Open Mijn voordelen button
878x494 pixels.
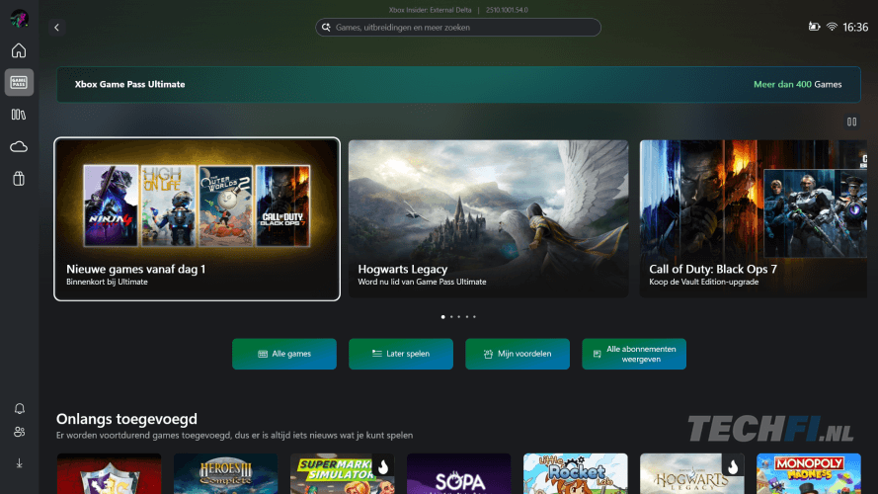(518, 354)
